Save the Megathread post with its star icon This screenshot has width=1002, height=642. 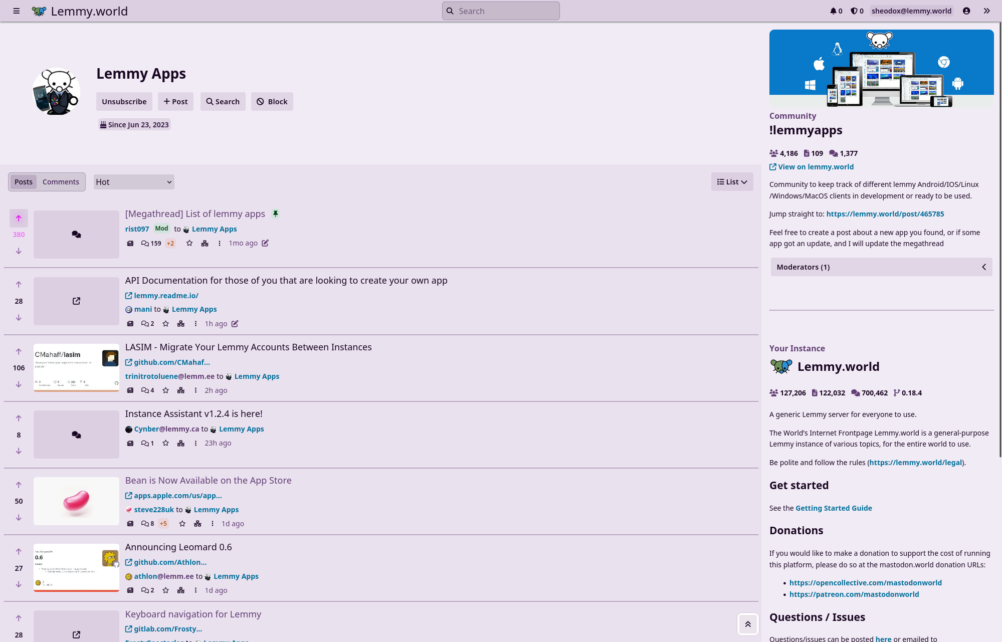point(189,243)
